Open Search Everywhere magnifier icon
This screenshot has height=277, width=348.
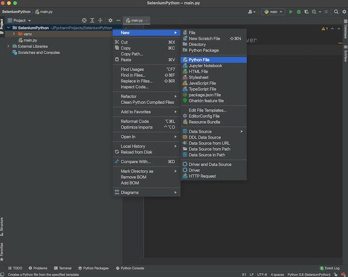click(336, 12)
